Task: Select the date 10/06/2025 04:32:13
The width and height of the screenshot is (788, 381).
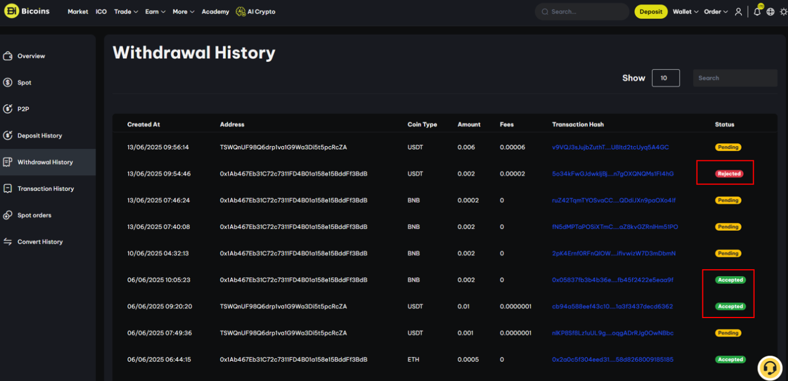Action: (158, 253)
